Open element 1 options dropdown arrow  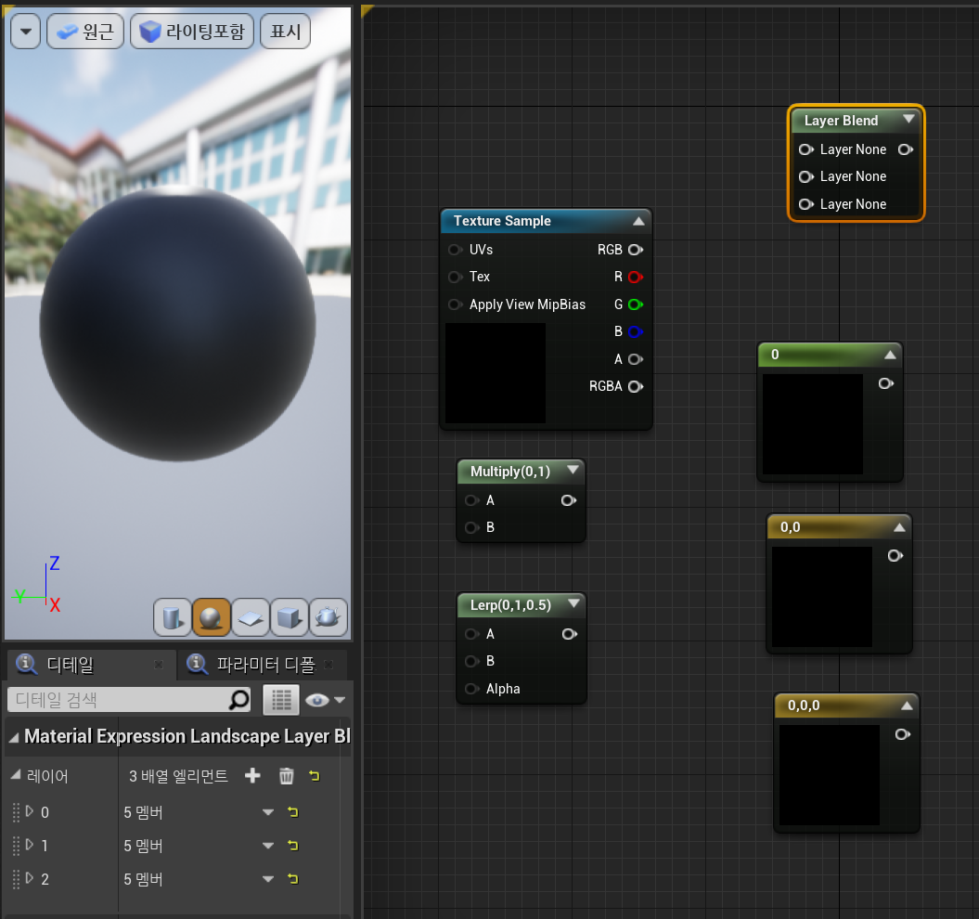coord(268,846)
